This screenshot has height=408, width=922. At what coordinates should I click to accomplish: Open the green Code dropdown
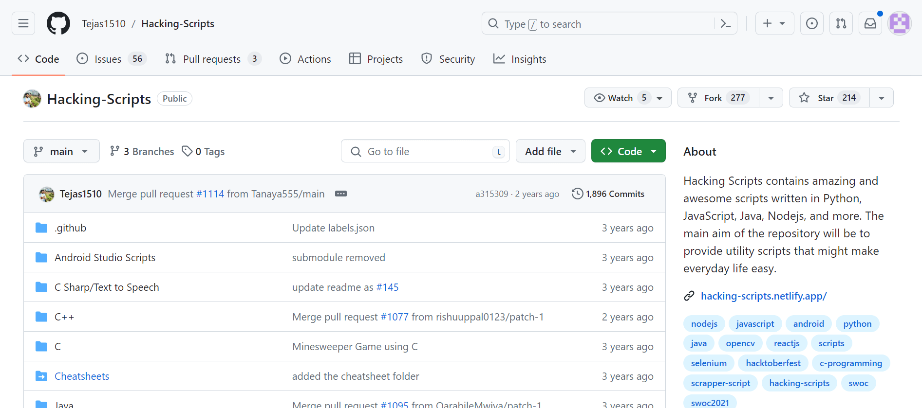tap(628, 151)
